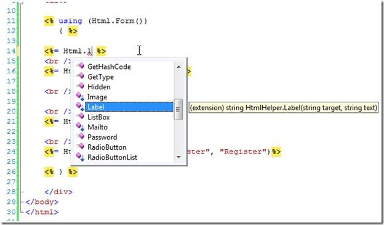Click line number 14 in the margin
The width and height of the screenshot is (384, 225).
tap(11, 51)
